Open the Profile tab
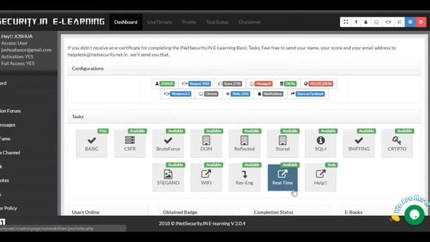 pos(189,22)
